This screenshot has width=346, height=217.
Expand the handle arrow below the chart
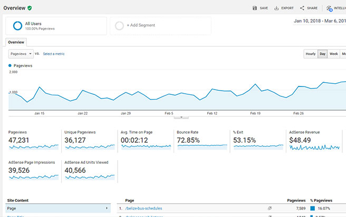(181, 117)
